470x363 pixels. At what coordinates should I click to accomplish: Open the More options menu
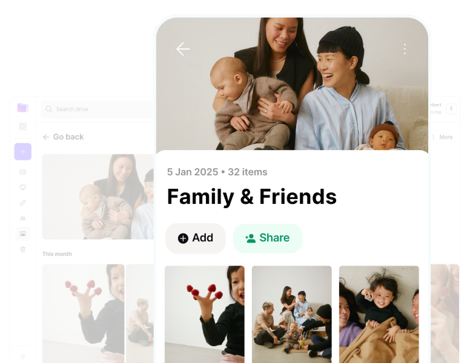(443, 137)
